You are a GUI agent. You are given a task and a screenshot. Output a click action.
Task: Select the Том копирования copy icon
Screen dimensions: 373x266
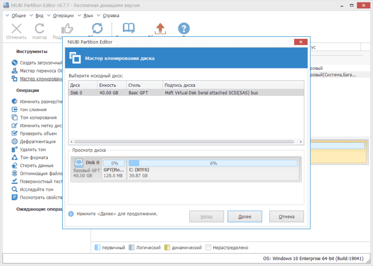click(x=15, y=118)
